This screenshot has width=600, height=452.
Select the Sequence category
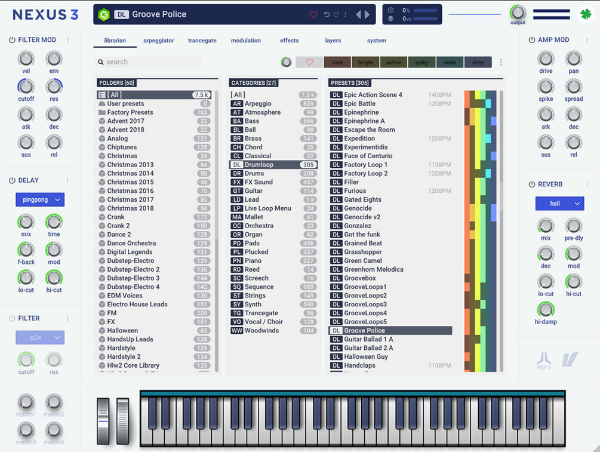click(x=273, y=287)
